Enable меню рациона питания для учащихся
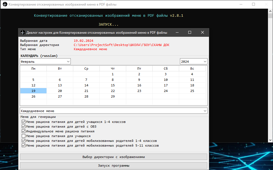Screen dimensions: 273x170 [23, 136]
